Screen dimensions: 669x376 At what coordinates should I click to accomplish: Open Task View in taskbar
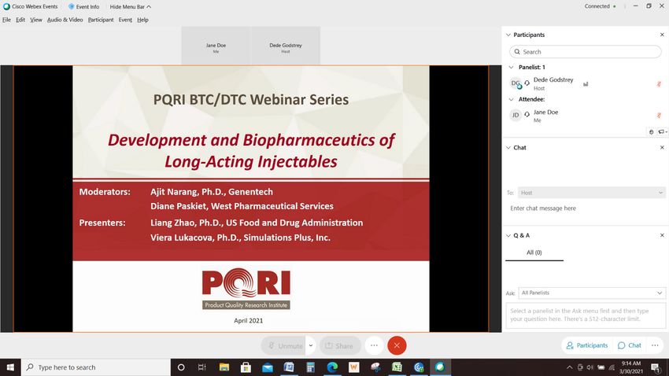point(202,367)
